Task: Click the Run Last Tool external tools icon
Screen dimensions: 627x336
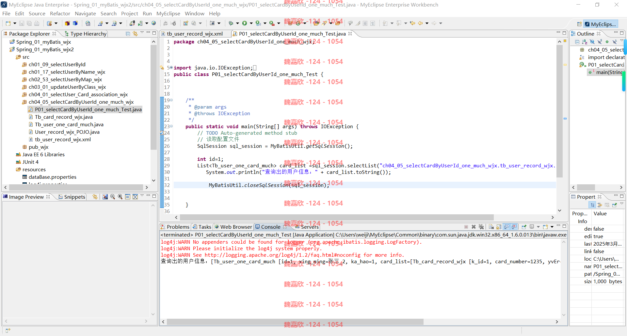Action: pyautogui.click(x=272, y=23)
